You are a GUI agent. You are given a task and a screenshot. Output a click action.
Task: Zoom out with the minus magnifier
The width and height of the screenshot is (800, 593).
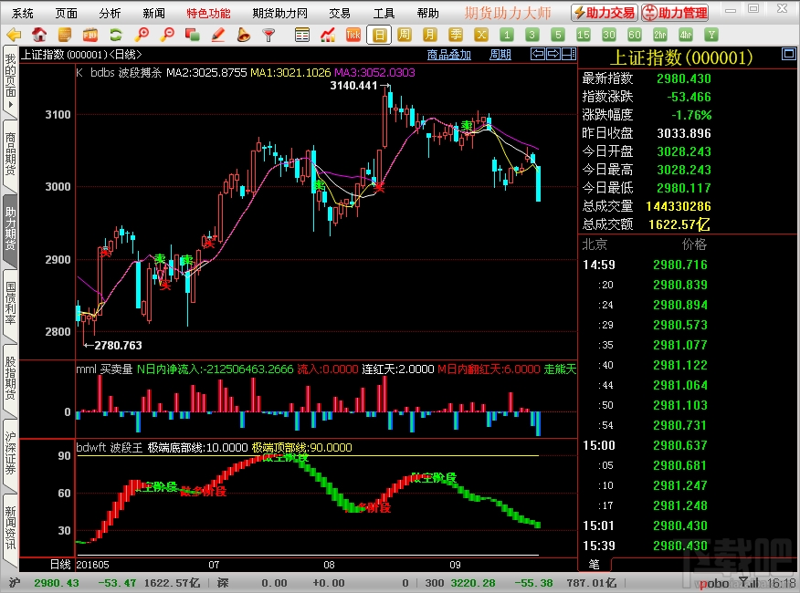click(167, 35)
